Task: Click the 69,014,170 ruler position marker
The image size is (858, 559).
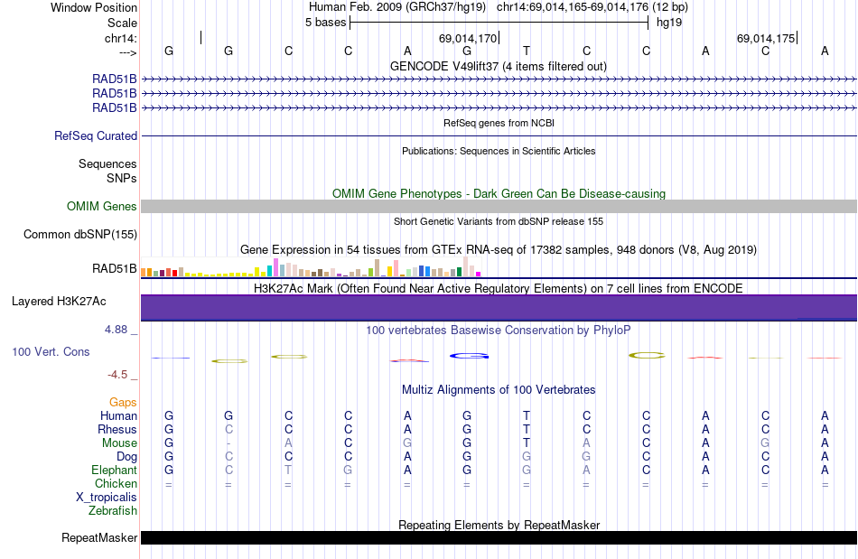Action: pos(469,38)
